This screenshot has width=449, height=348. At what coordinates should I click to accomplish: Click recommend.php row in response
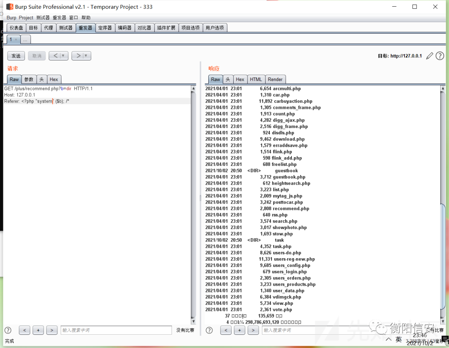pyautogui.click(x=257, y=209)
